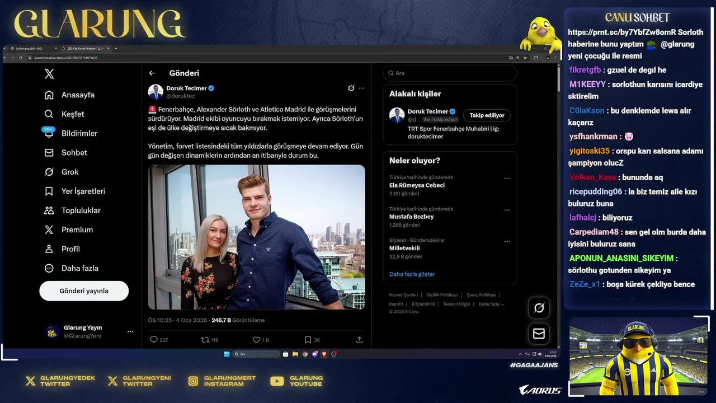The height and width of the screenshot is (403, 716).
Task: Like the post via heart icon
Action: point(256,340)
